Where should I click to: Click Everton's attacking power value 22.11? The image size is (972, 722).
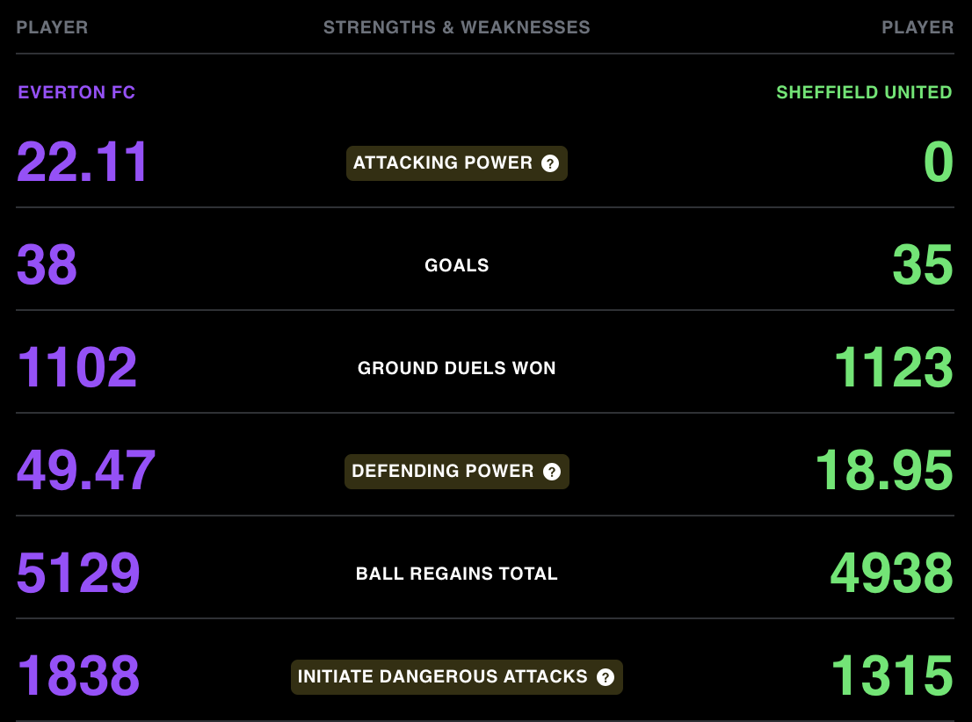82,162
